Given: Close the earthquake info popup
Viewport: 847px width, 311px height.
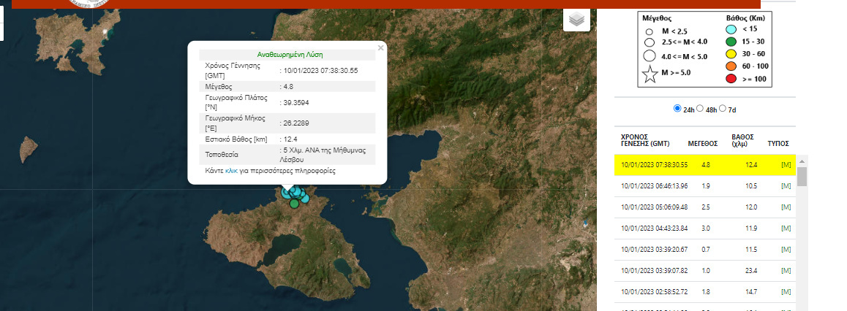Looking at the screenshot, I should pyautogui.click(x=380, y=48).
